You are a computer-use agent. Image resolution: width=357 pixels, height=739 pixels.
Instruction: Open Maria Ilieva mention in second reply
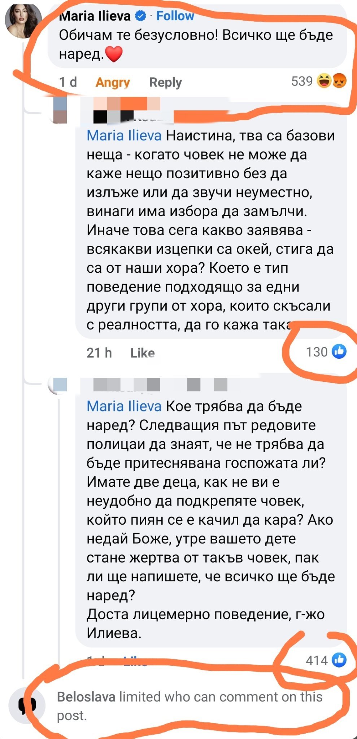click(x=124, y=406)
